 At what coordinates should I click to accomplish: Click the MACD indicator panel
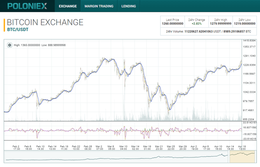point(123,131)
